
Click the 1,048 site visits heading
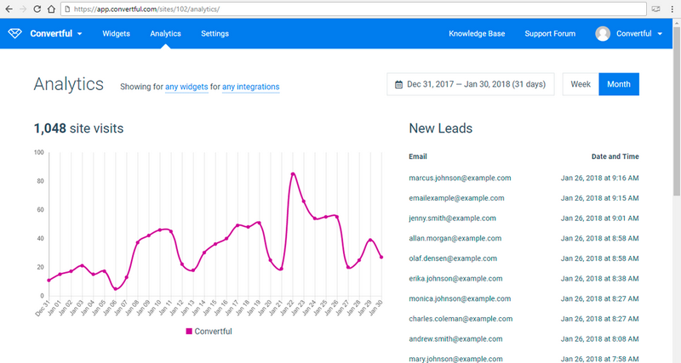[78, 128]
